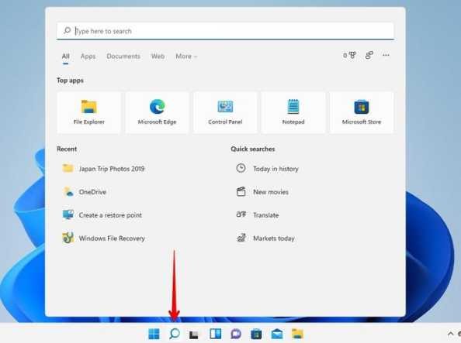Launch Microsoft Edge from Top apps
The width and height of the screenshot is (461, 343).
(x=157, y=113)
